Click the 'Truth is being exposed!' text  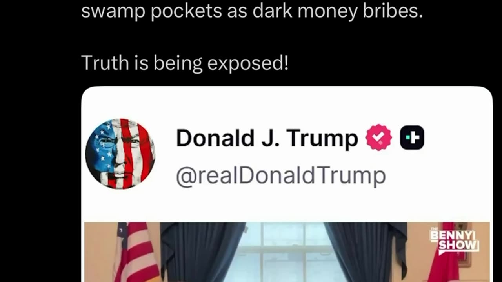185,63
